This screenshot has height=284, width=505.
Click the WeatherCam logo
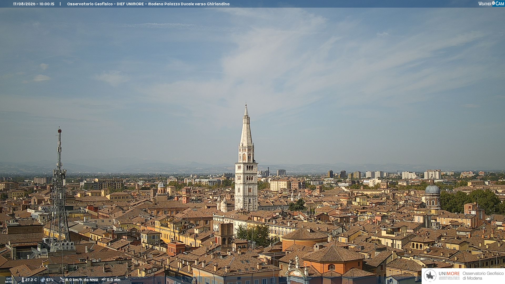pyautogui.click(x=491, y=4)
